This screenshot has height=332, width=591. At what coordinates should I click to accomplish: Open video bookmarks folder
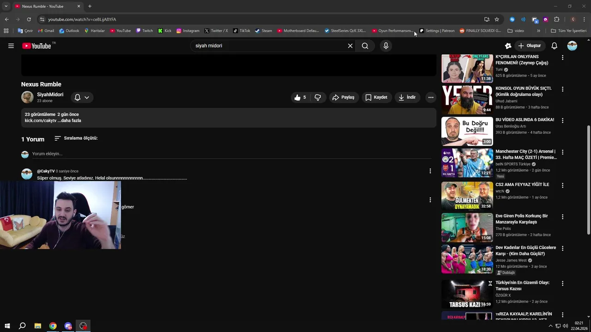click(516, 31)
